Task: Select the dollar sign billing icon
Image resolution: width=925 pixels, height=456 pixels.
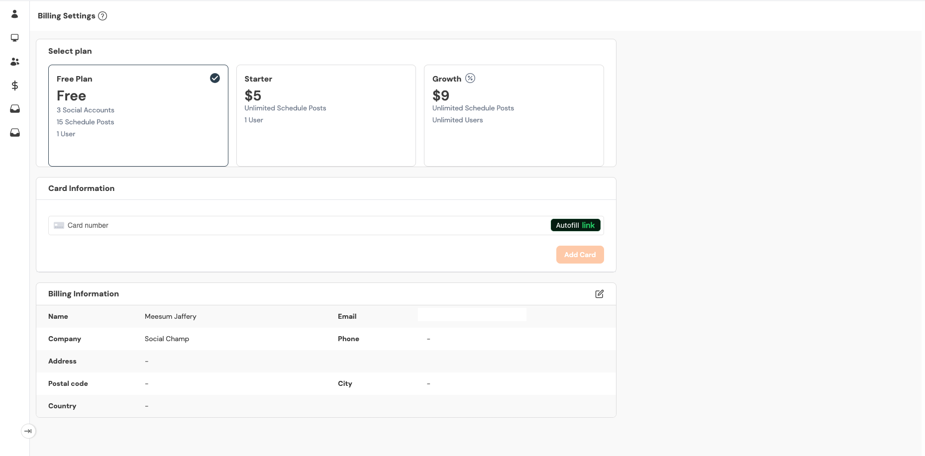Action: pyautogui.click(x=15, y=86)
